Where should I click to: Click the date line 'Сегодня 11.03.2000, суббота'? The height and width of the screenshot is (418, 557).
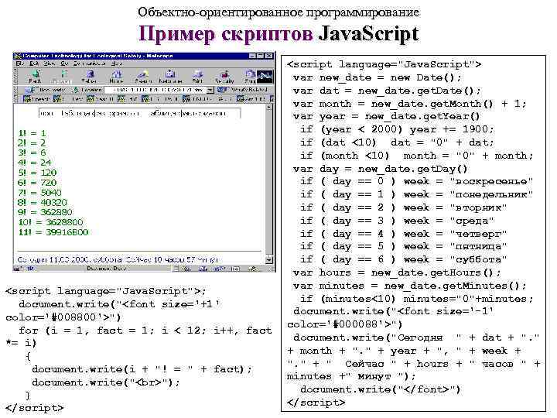coord(70,259)
